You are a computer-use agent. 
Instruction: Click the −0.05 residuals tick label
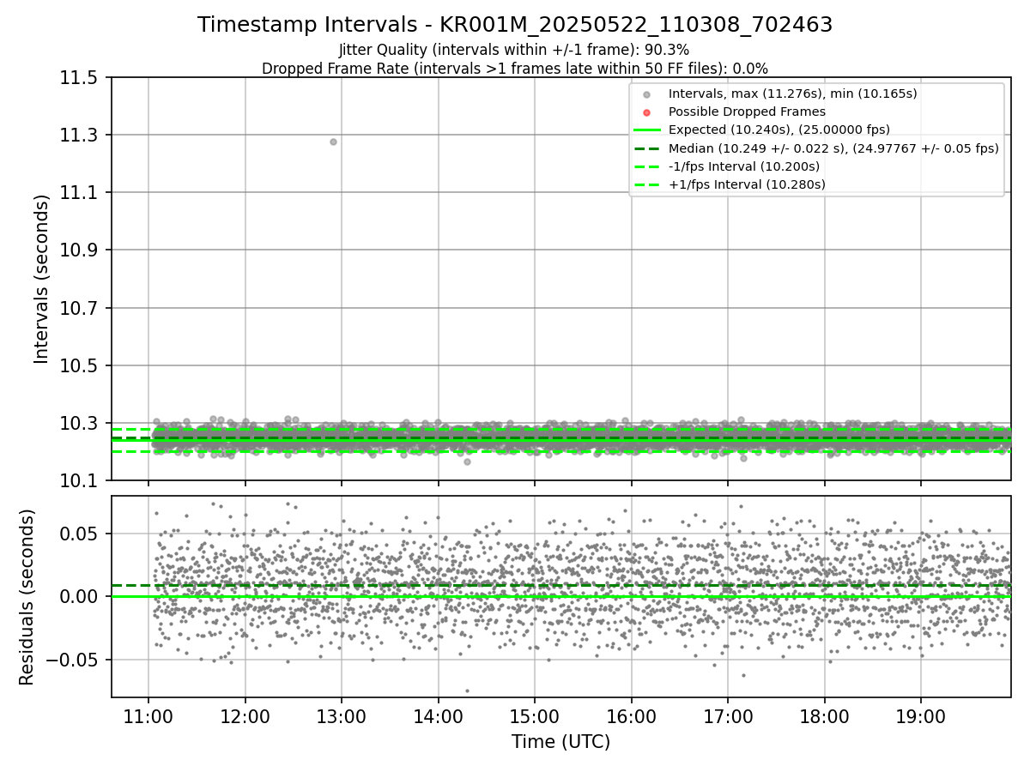[x=73, y=660]
